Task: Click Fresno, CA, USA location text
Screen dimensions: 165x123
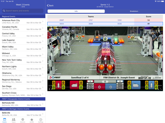Action: [x=9, y=36]
